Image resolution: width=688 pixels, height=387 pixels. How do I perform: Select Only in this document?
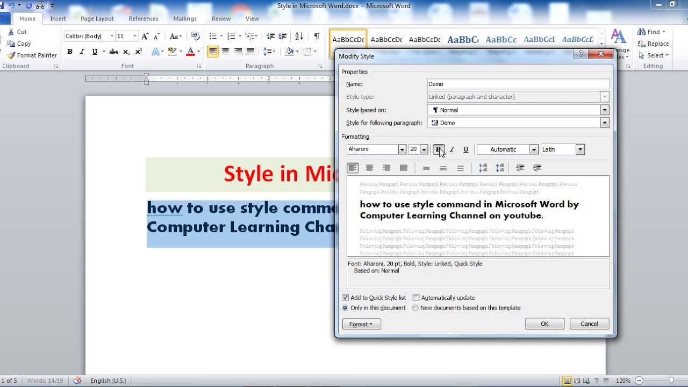tap(345, 308)
